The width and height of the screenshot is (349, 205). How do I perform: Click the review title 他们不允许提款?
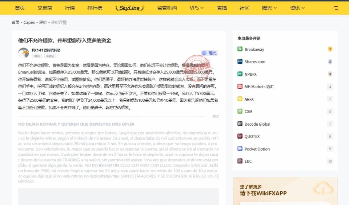pyautogui.click(x=65, y=40)
